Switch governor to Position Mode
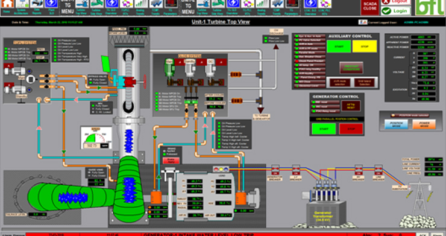The width and height of the screenshot is (446, 236). click(x=396, y=124)
